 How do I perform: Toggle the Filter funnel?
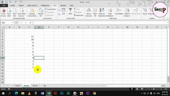(70, 11)
